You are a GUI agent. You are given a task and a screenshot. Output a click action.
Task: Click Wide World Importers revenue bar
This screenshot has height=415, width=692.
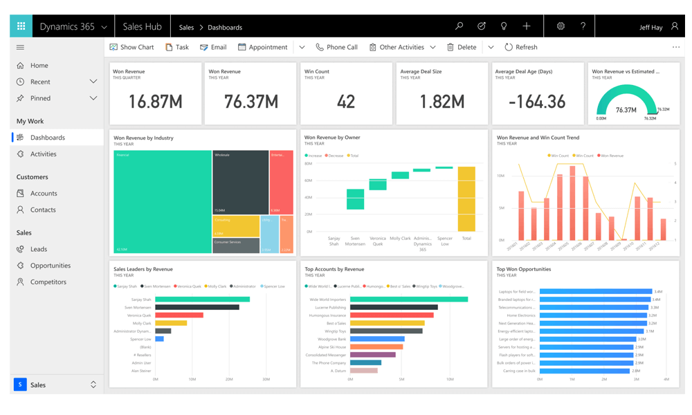point(409,299)
